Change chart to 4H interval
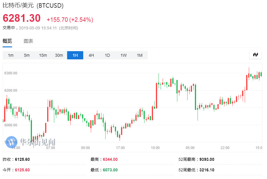The width and height of the screenshot is (267, 179). click(91, 55)
